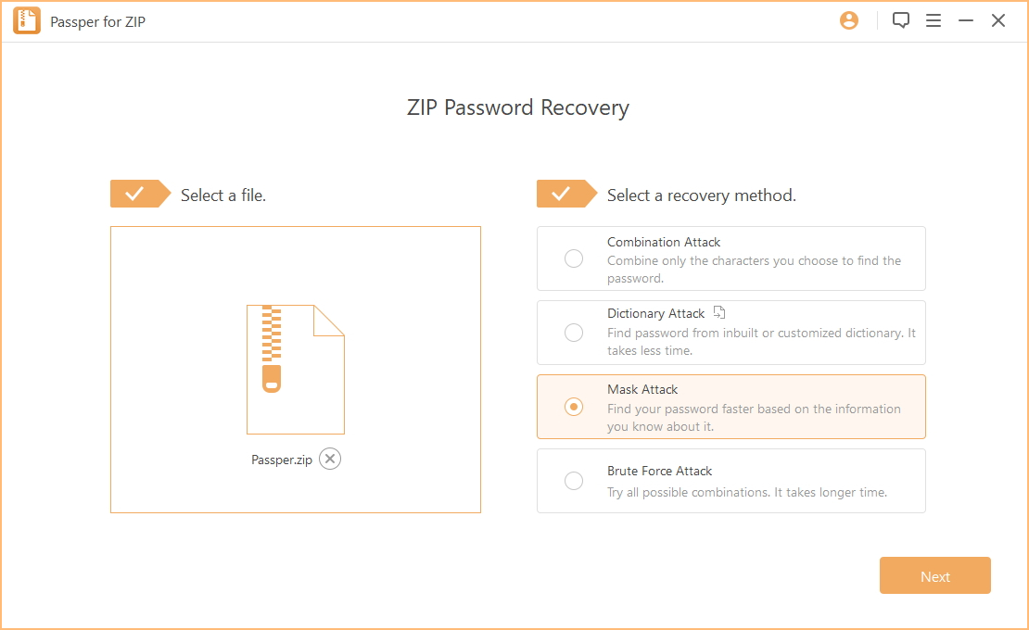Select the Mask Attack radio button
The image size is (1029, 630).
click(x=574, y=407)
